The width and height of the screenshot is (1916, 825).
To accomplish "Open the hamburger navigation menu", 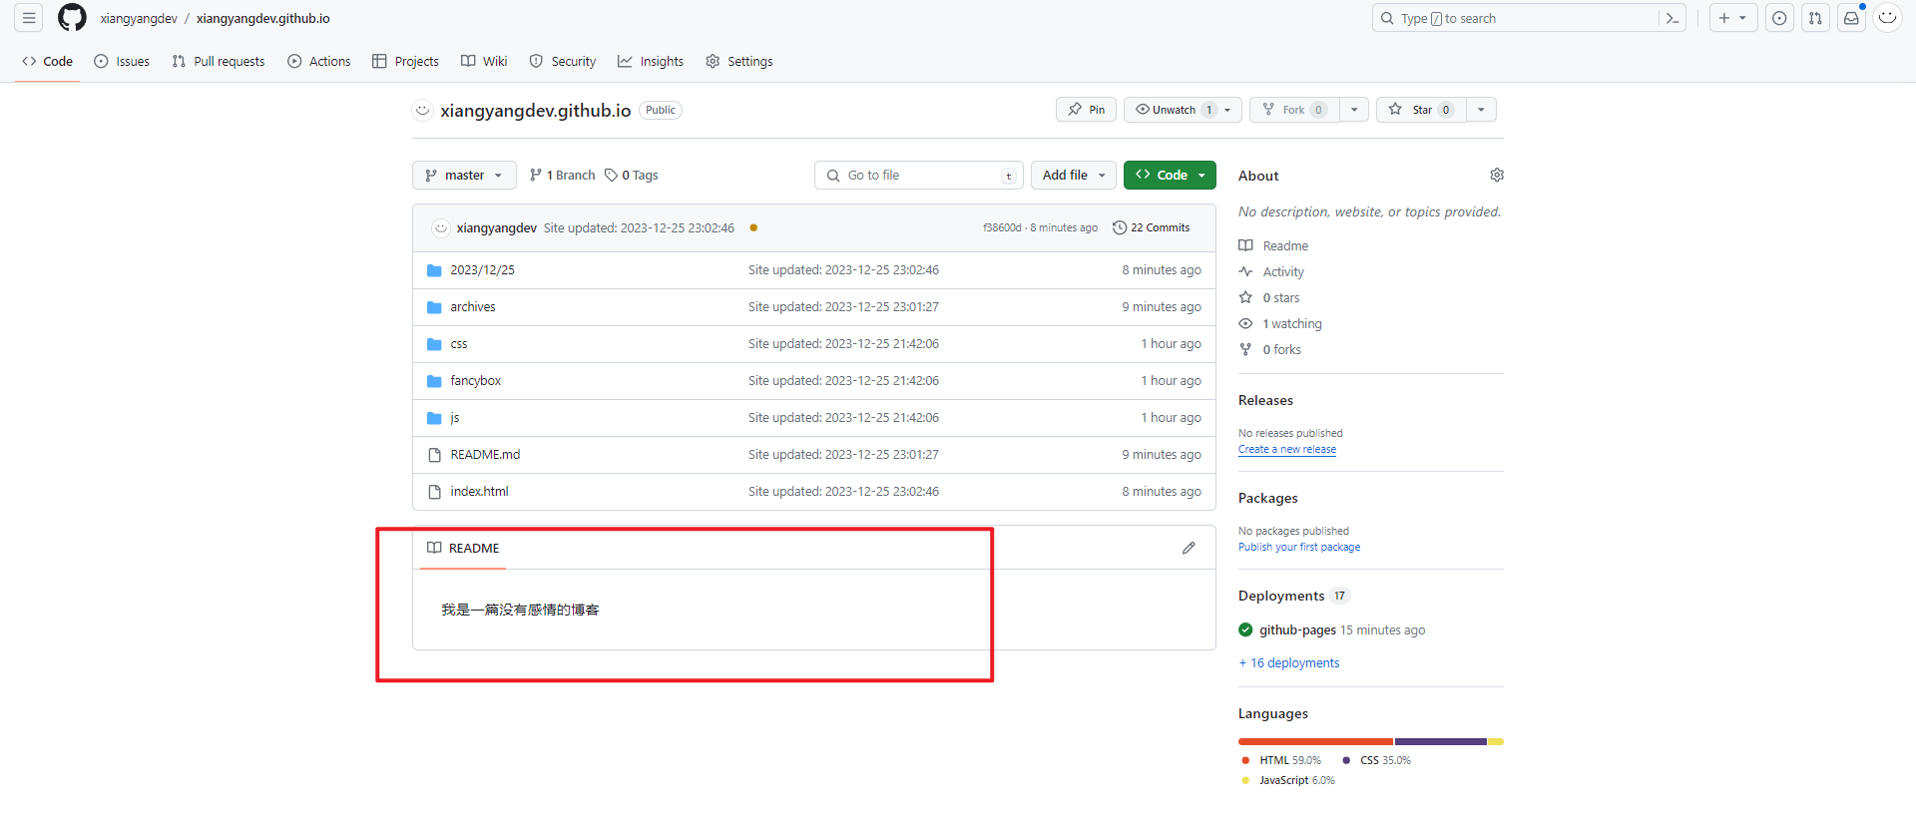I will [29, 18].
